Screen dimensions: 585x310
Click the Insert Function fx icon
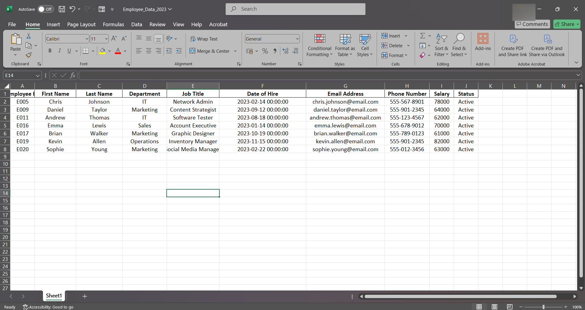(73, 75)
